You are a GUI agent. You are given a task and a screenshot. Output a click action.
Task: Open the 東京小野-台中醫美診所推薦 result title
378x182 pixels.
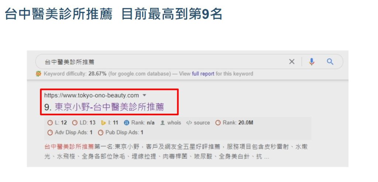pyautogui.click(x=109, y=107)
